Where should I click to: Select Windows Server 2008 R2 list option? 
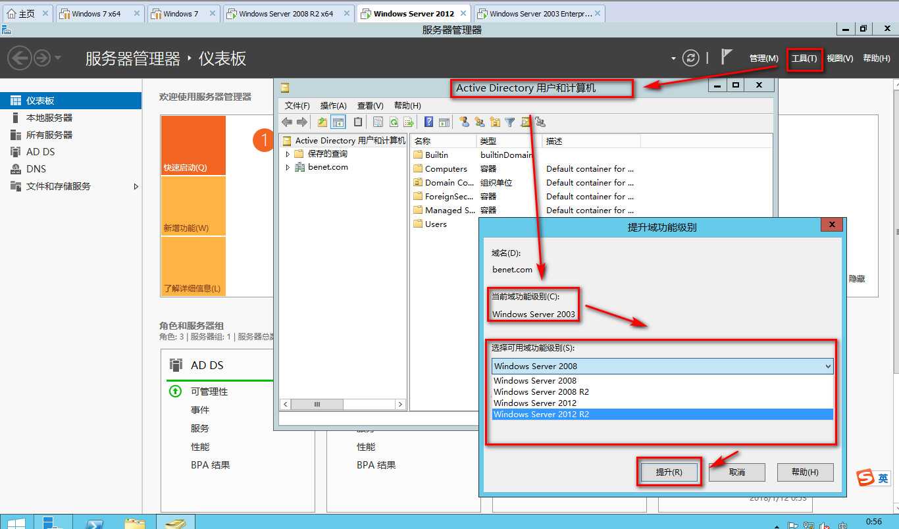663,392
